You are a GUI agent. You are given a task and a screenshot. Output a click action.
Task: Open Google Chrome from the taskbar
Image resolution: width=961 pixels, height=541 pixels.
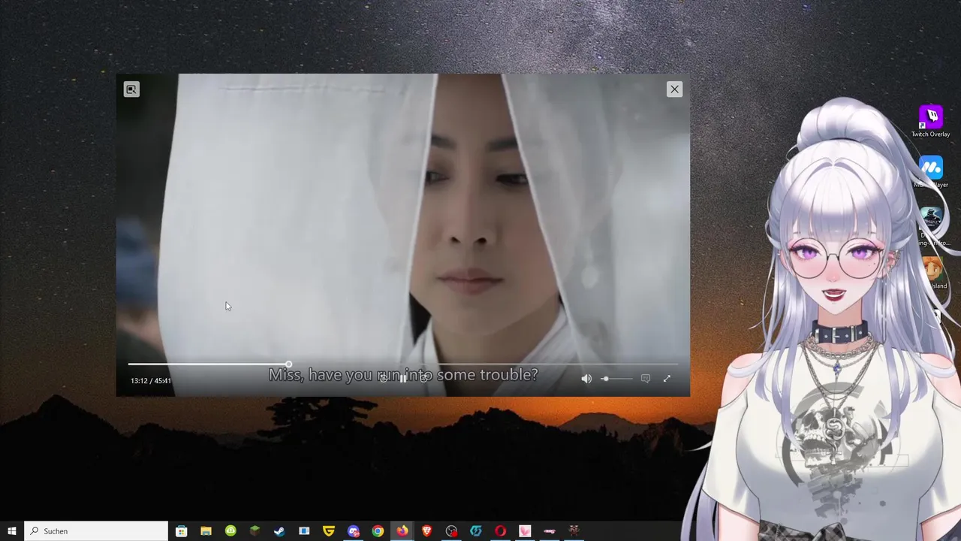tap(378, 531)
